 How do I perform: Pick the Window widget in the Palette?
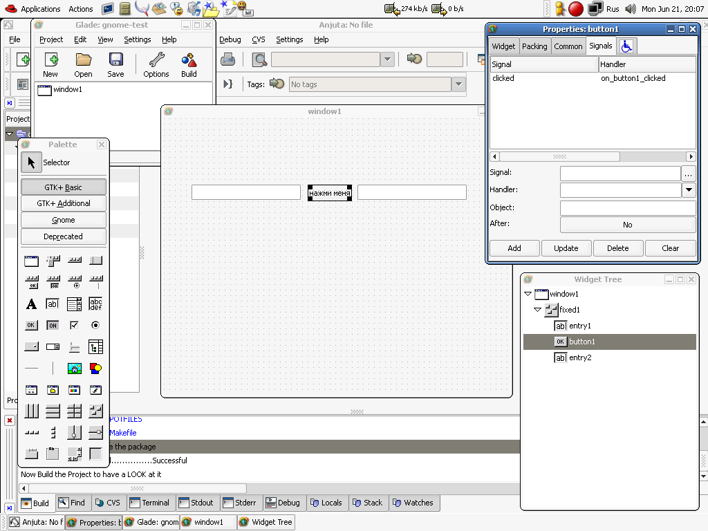point(31,261)
